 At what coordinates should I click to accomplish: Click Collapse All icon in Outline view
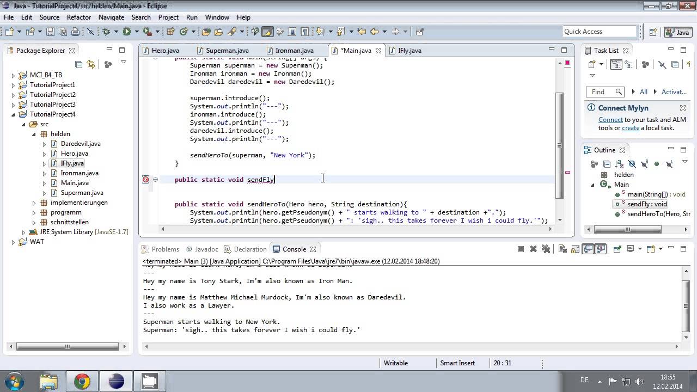pyautogui.click(x=607, y=164)
